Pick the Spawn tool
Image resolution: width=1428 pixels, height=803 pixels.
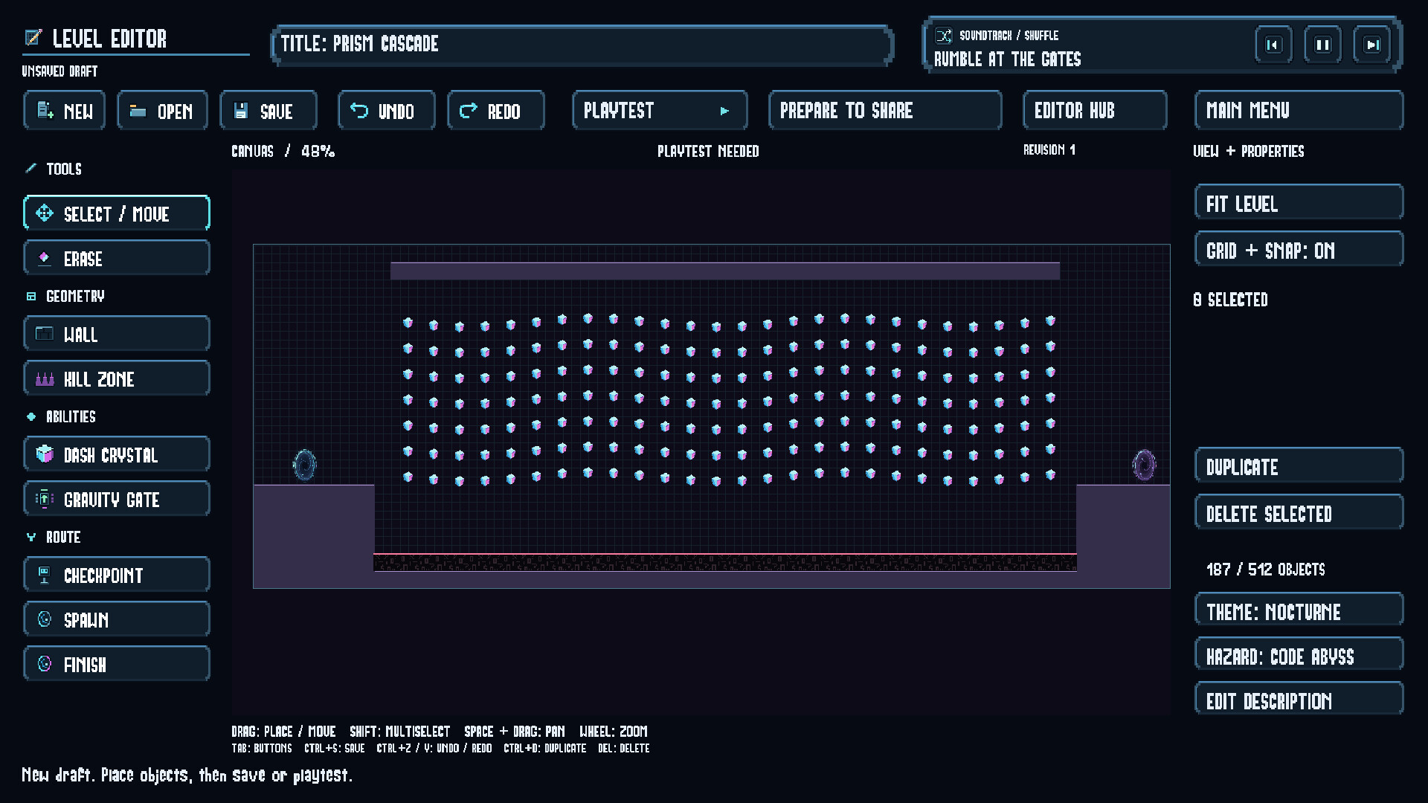[x=117, y=619]
